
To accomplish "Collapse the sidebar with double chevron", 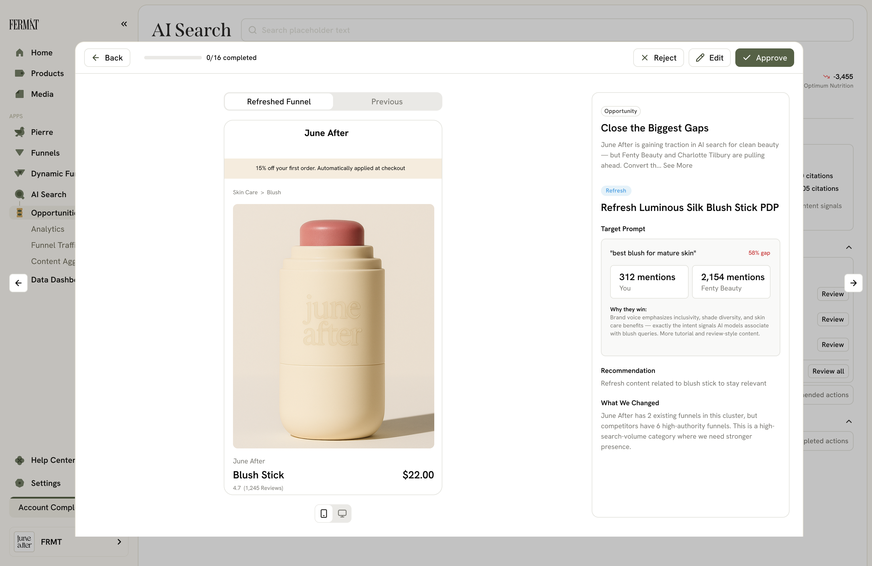I will pos(124,24).
